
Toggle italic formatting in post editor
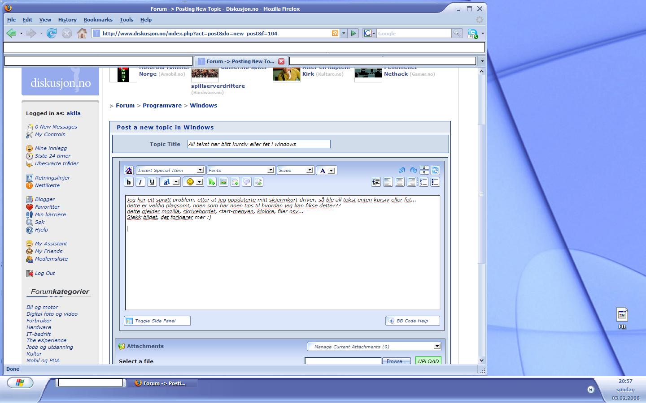(140, 182)
